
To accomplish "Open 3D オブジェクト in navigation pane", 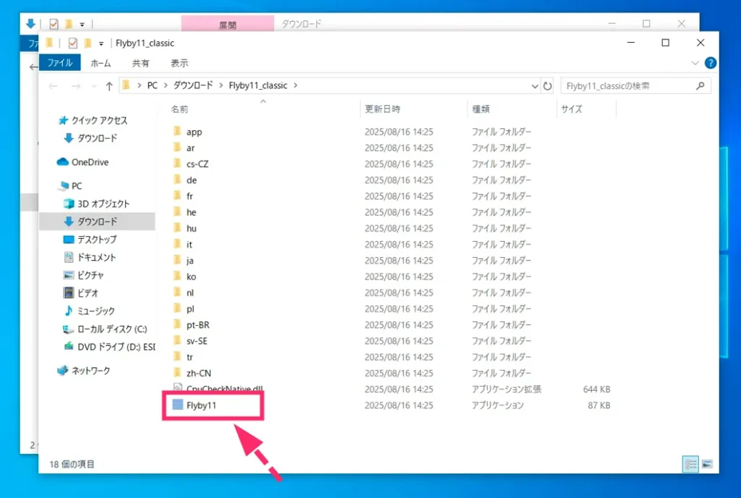I will 96,203.
